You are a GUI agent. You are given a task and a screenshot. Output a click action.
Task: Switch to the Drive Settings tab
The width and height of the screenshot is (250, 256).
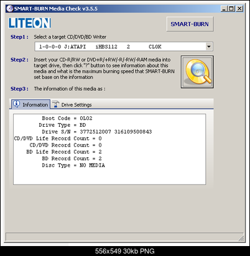click(x=72, y=104)
